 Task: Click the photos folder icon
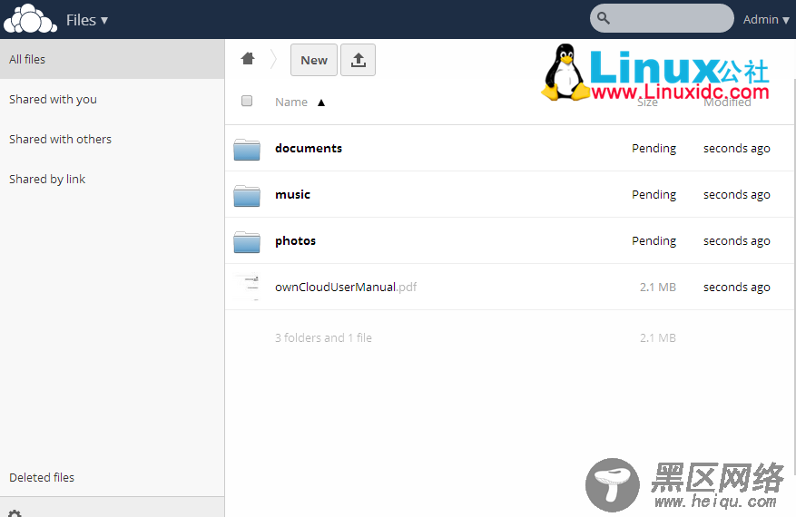coord(247,241)
